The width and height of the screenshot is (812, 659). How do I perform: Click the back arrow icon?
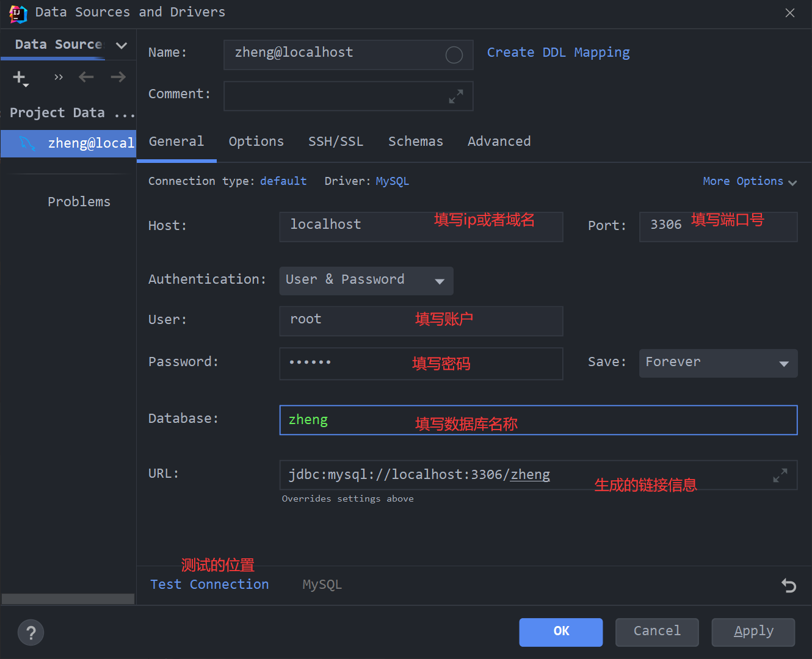[x=86, y=77]
